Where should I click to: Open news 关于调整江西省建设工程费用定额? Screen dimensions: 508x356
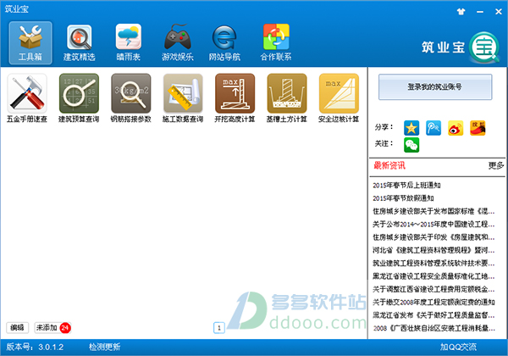tap(433, 289)
